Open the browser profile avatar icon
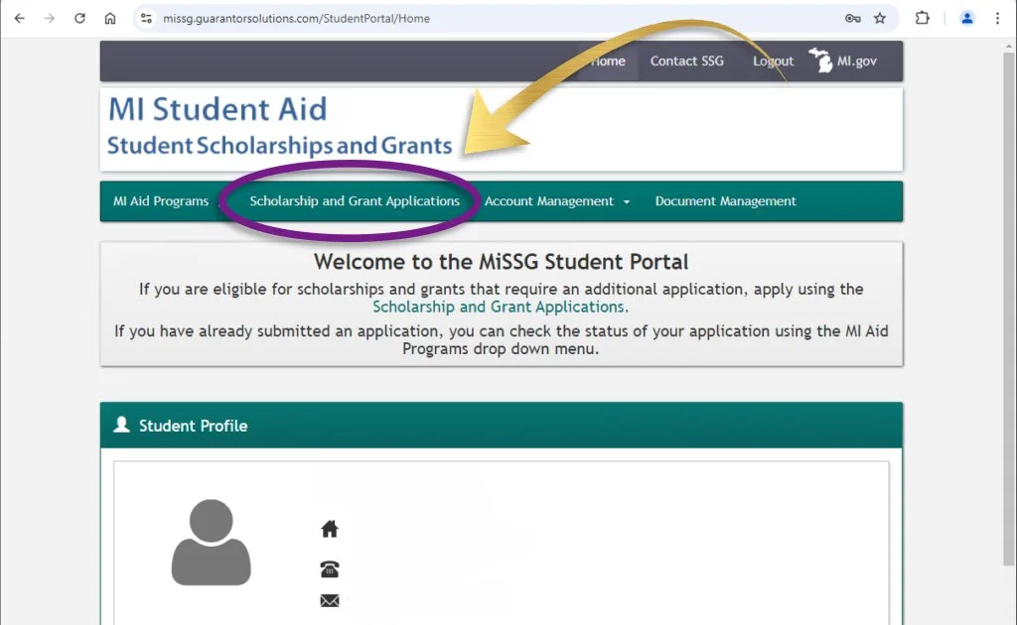1017x625 pixels. point(966,18)
